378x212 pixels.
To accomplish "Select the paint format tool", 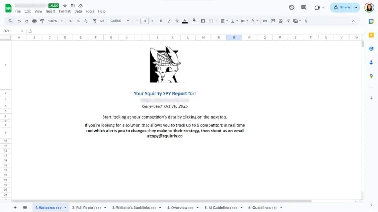I will [42, 21].
